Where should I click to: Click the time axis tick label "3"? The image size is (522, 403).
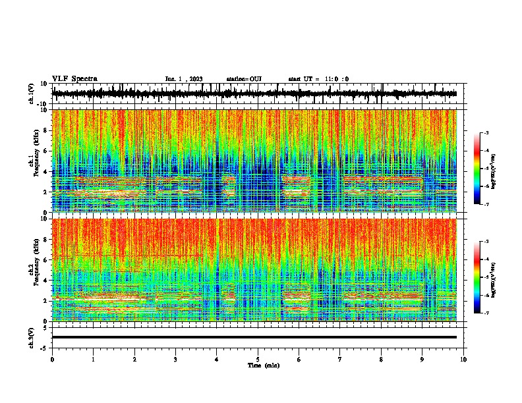175,360
